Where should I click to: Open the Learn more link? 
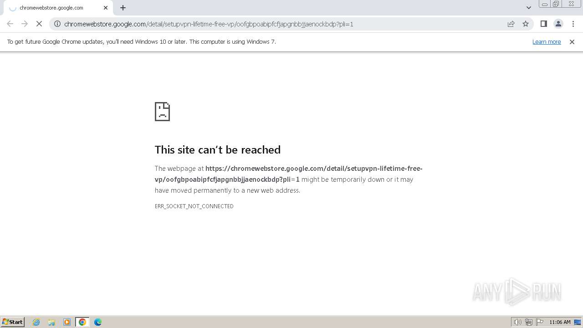(x=547, y=41)
